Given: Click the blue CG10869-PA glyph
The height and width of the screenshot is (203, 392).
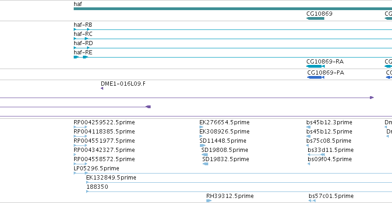Looking at the screenshot, I should point(316,77).
